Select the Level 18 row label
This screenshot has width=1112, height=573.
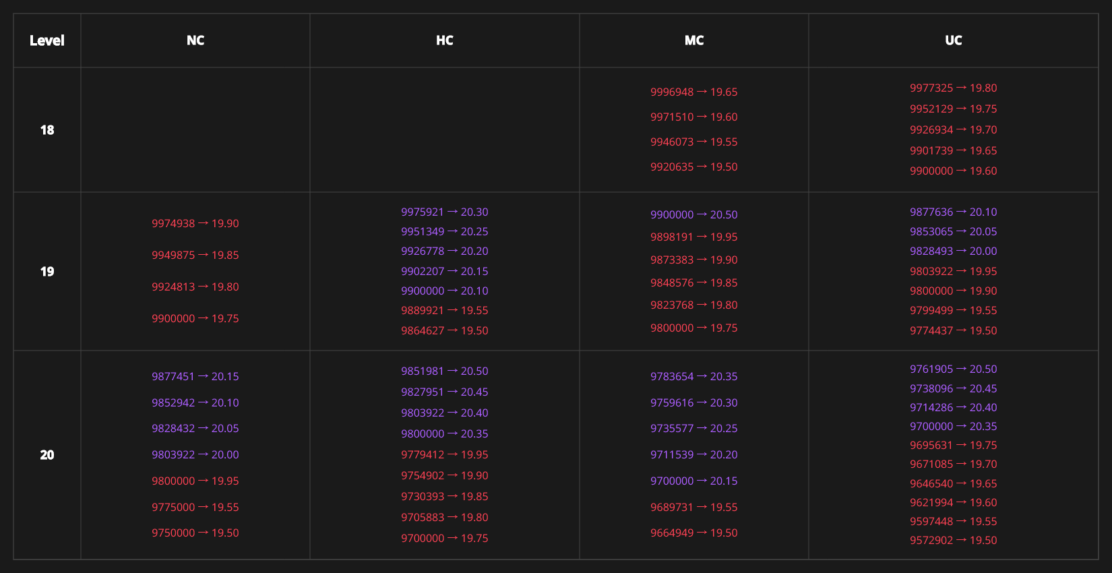coord(47,130)
